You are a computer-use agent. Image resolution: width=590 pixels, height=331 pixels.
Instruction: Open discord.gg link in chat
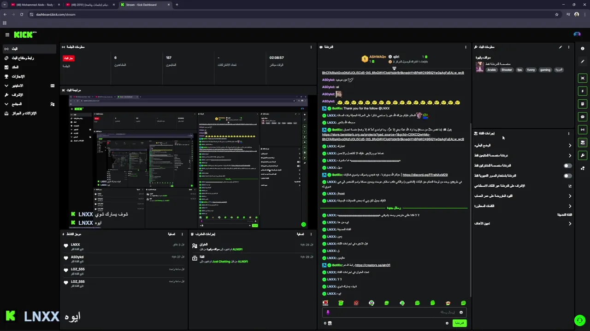425,175
